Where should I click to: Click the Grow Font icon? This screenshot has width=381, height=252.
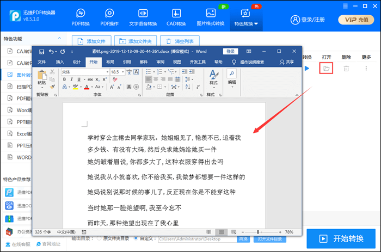coord(112,87)
